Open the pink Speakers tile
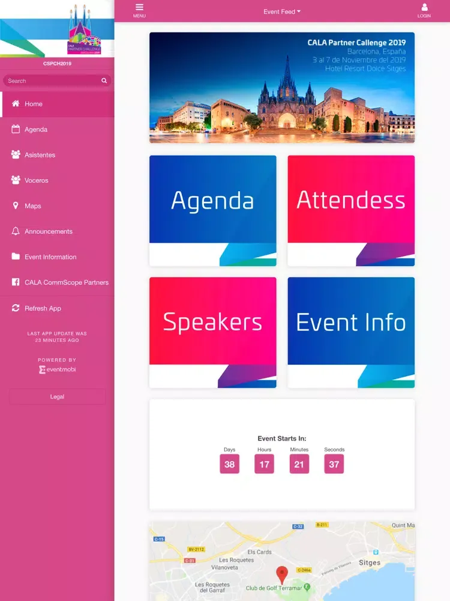Screen dimensions: 450x601 click(x=213, y=333)
